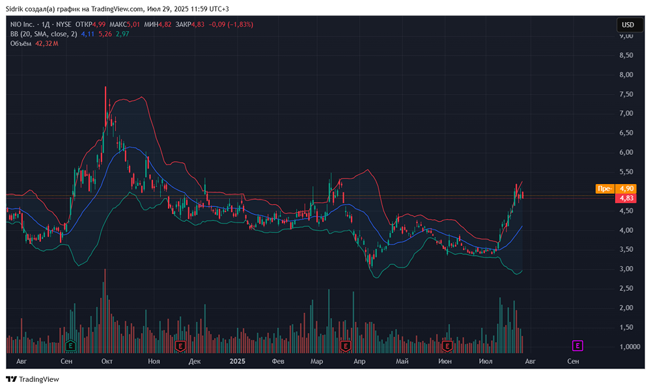
Task: Click the purple upcoming earnings E marker
Action: tap(577, 345)
